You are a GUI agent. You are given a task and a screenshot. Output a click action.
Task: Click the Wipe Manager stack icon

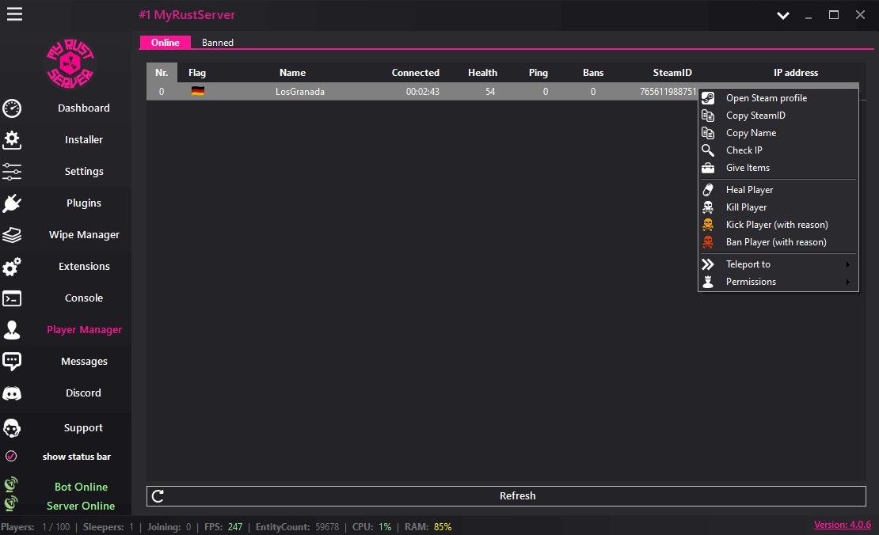coord(12,234)
